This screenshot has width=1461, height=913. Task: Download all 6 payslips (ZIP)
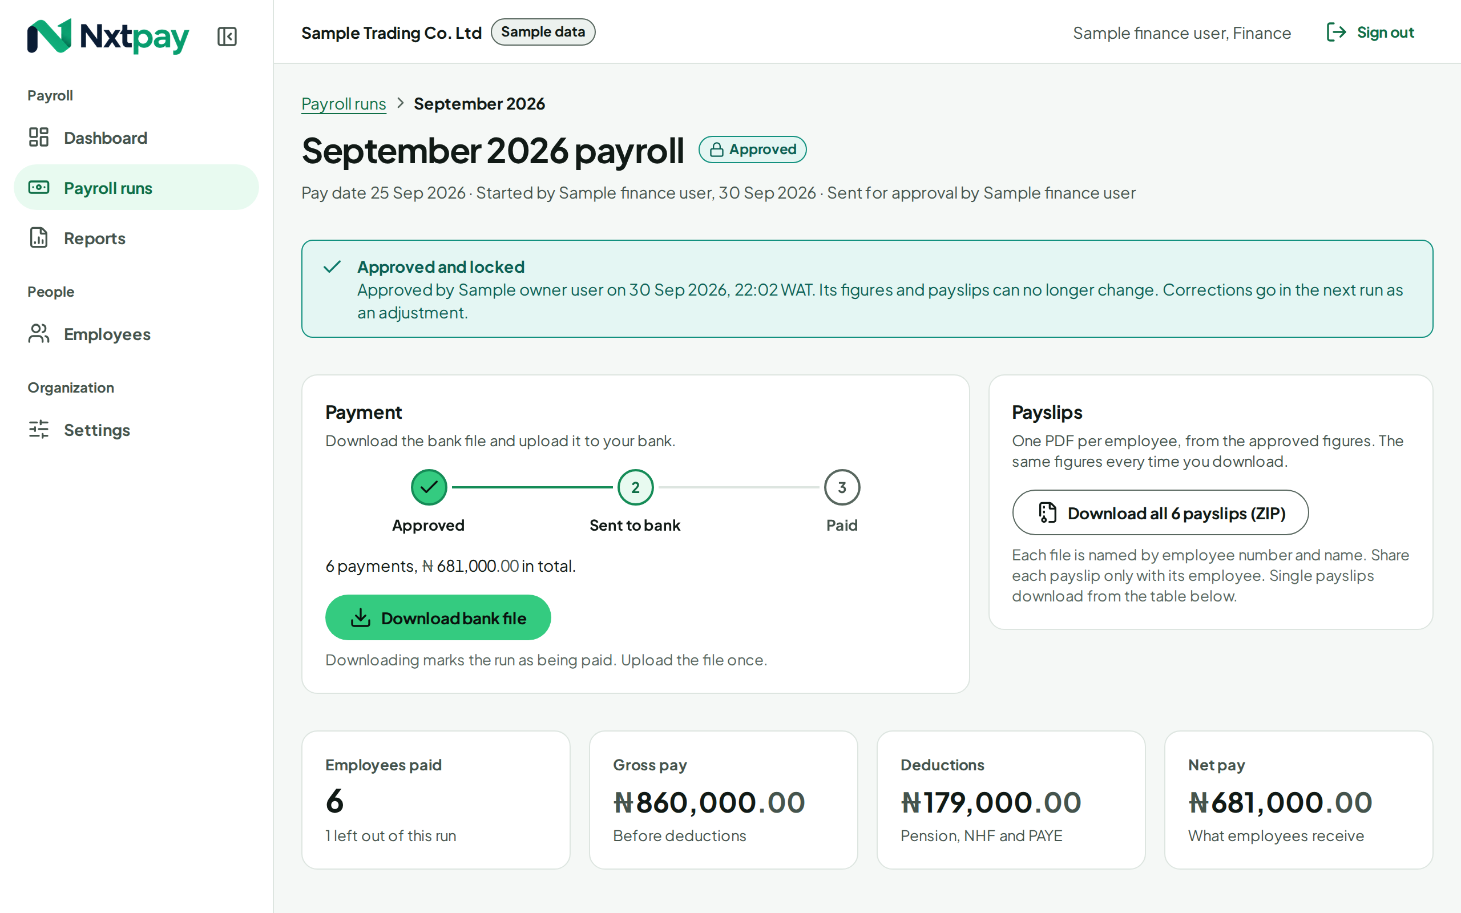tap(1160, 512)
